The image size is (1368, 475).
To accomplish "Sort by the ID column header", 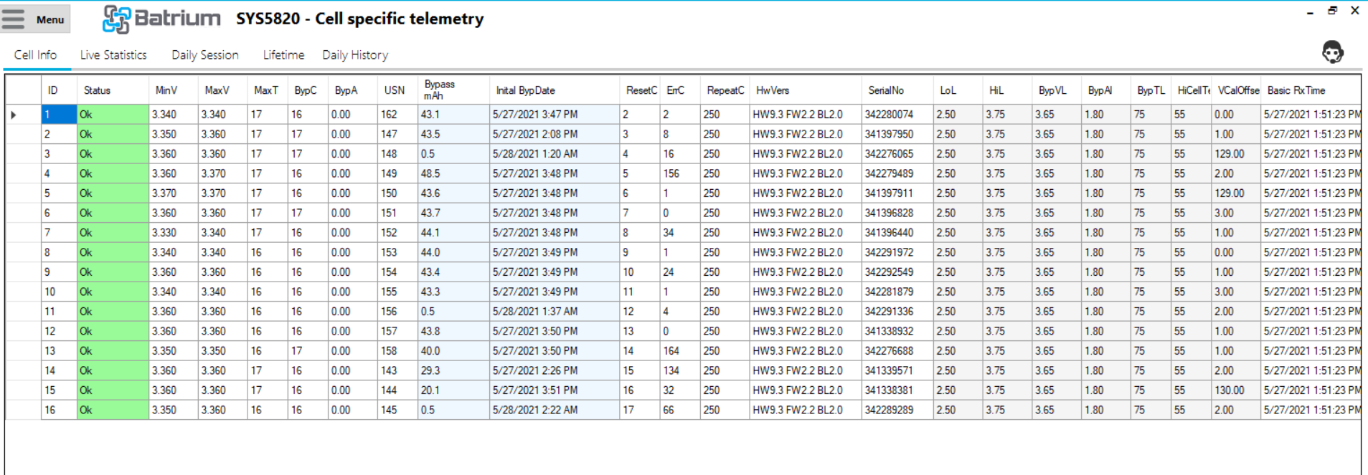I will point(60,90).
